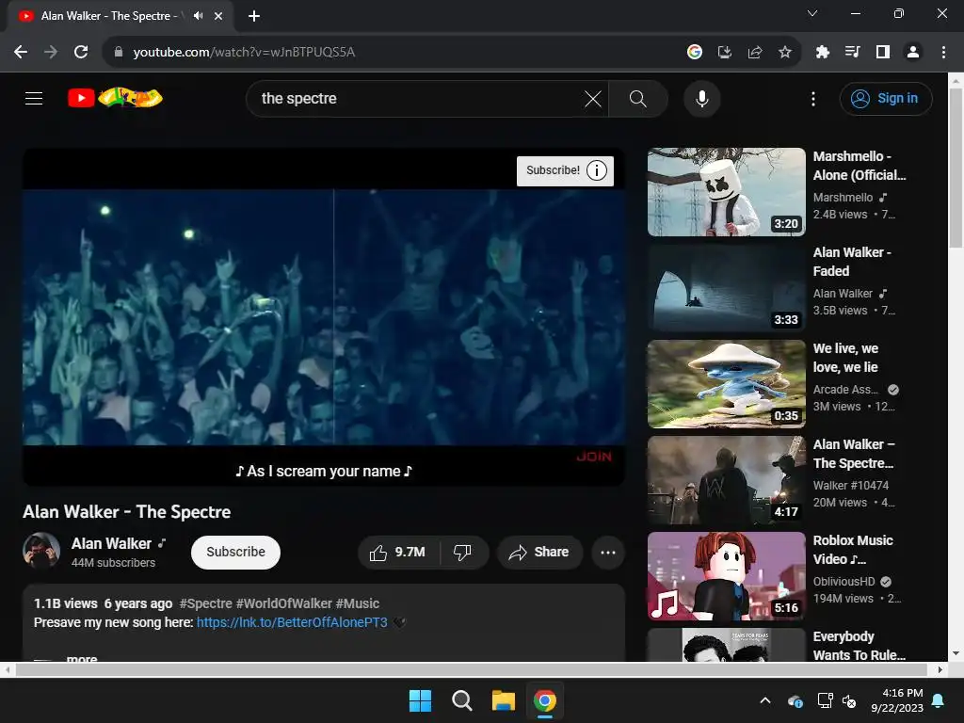Screen dimensions: 964x723
Task: Click ObliviousHD channel name
Action: (843, 582)
